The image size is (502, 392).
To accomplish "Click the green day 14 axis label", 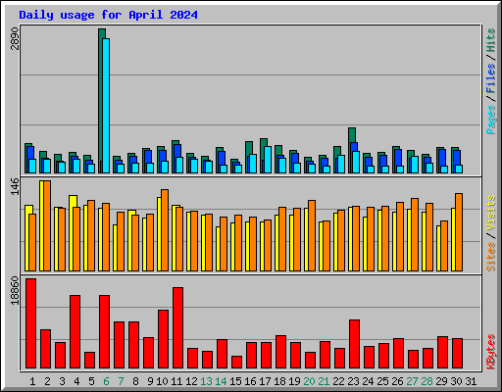I will (x=221, y=381).
